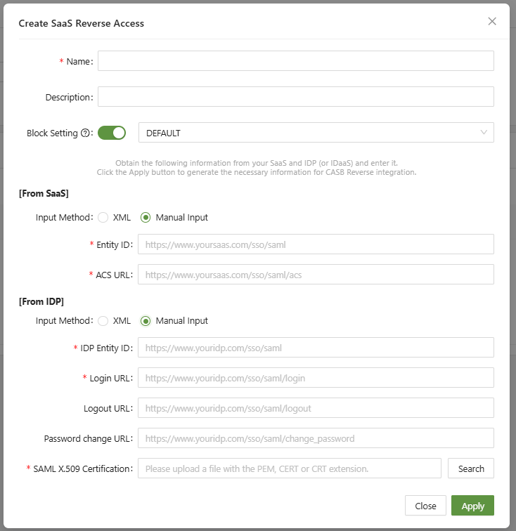Focus the Name input field

(295, 61)
